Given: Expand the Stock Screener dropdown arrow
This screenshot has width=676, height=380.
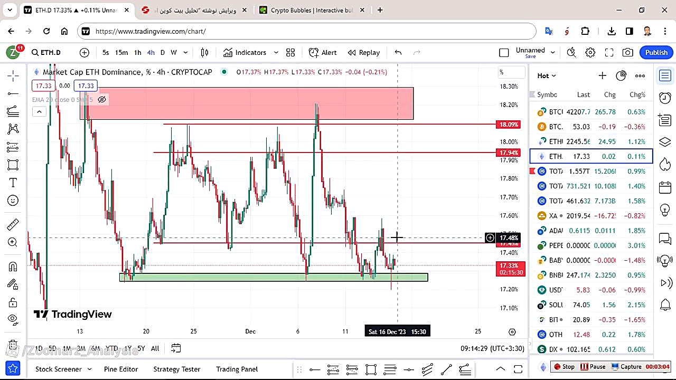Looking at the screenshot, I should tap(89, 369).
